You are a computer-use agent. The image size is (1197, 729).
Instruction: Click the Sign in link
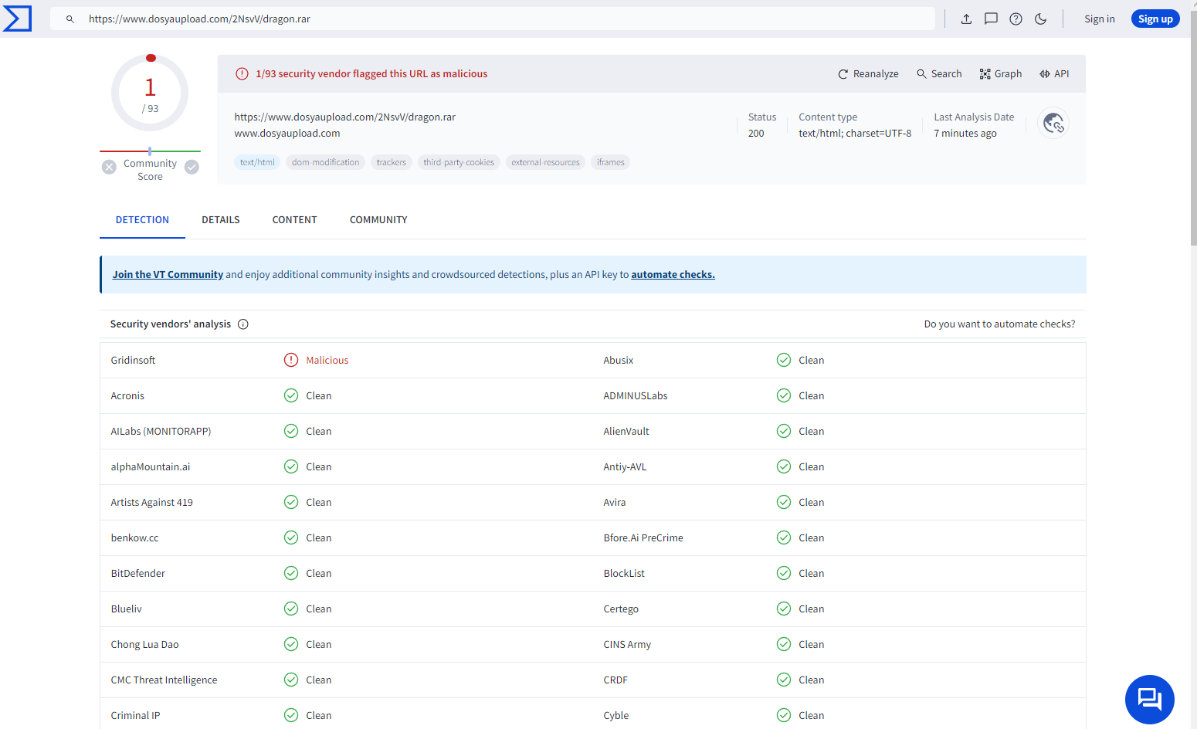click(x=1100, y=19)
